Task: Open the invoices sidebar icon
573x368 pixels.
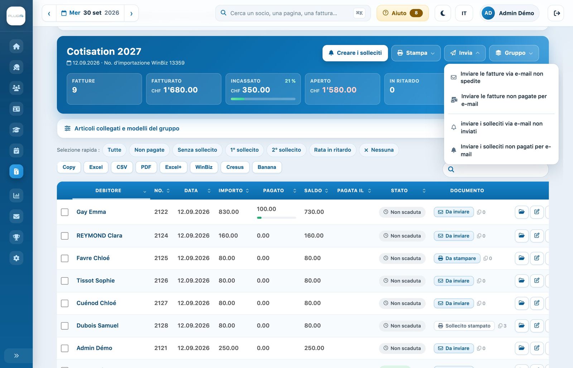Action: coord(16,172)
